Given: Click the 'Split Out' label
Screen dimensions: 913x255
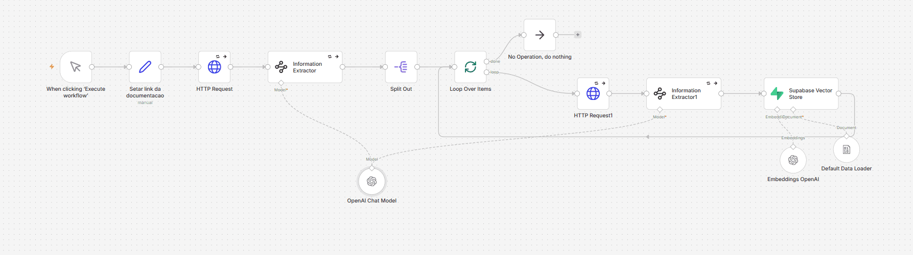Looking at the screenshot, I should click(x=401, y=89).
